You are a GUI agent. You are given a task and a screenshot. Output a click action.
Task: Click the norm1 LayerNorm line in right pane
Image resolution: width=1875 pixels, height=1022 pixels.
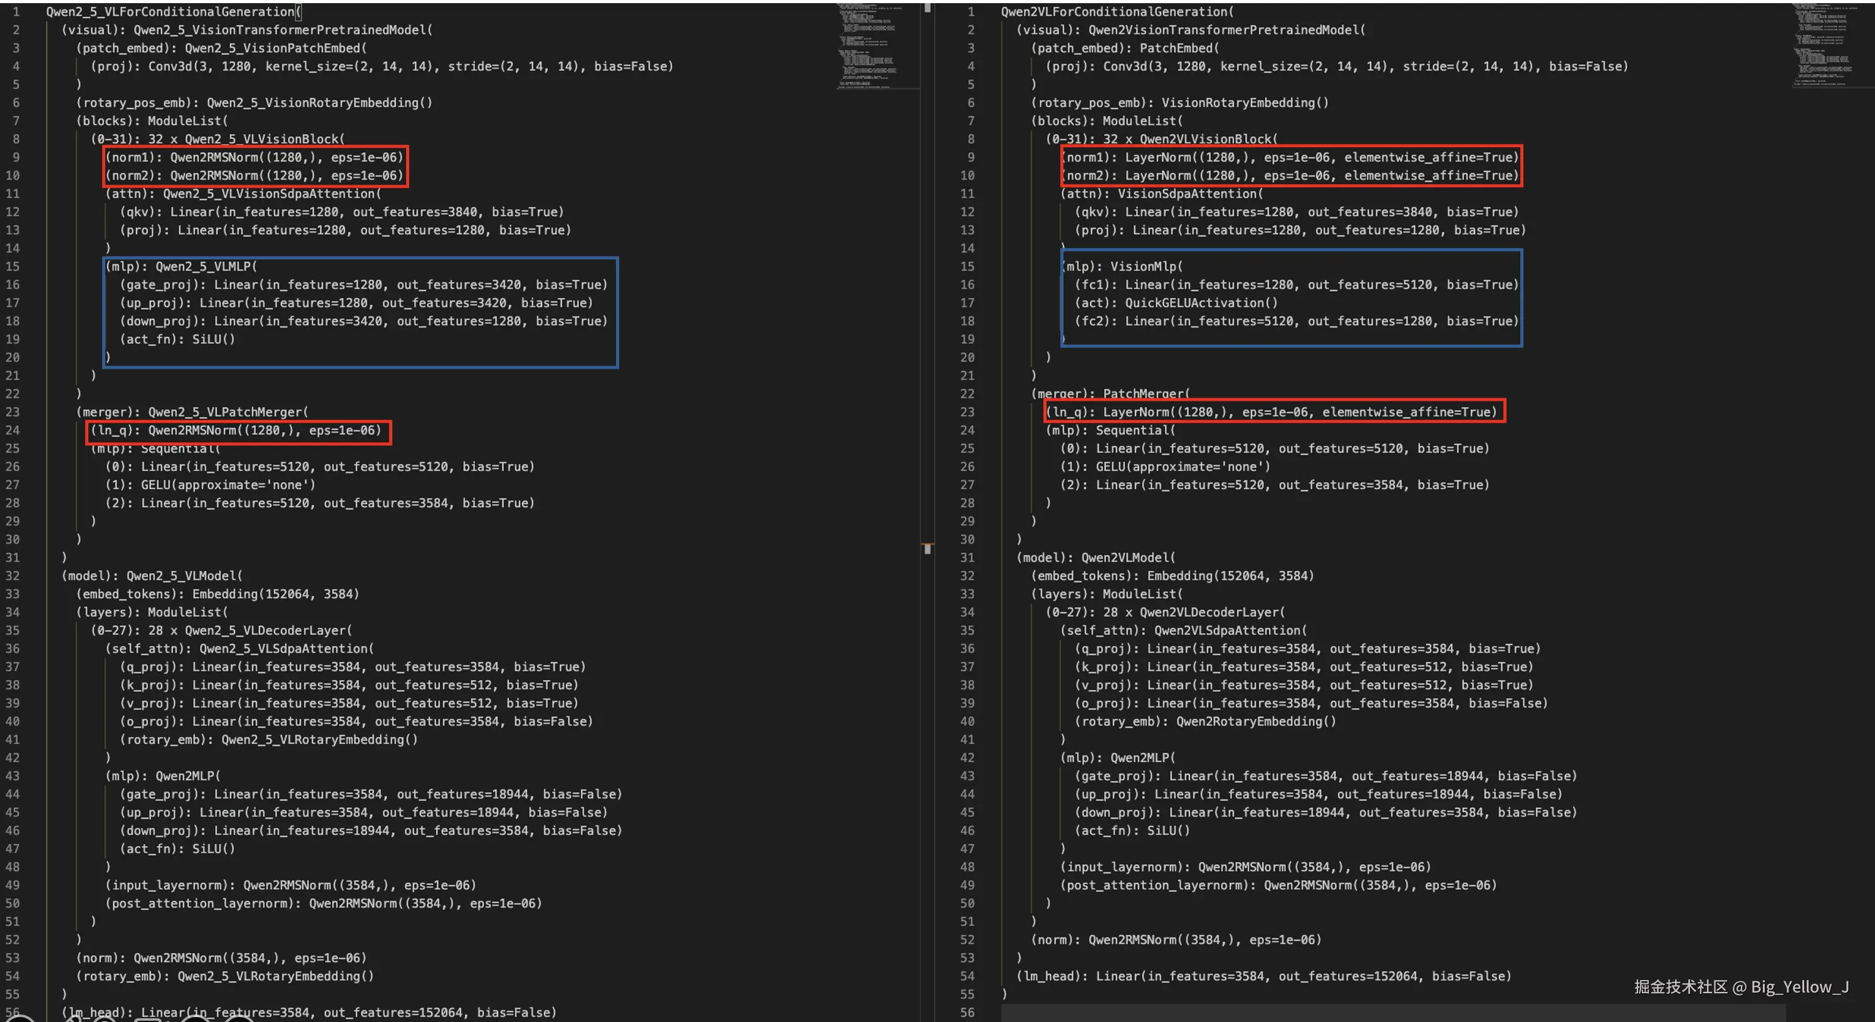(1288, 157)
